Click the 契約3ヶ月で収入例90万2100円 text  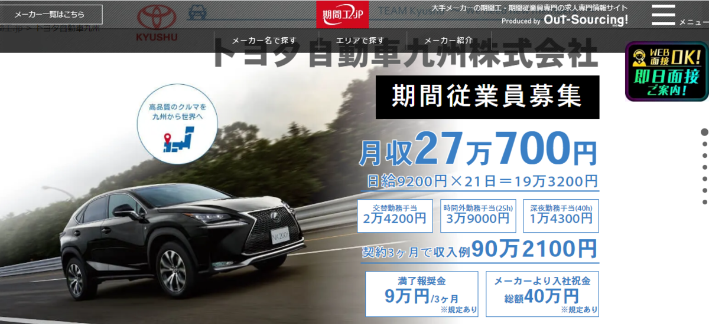(479, 250)
